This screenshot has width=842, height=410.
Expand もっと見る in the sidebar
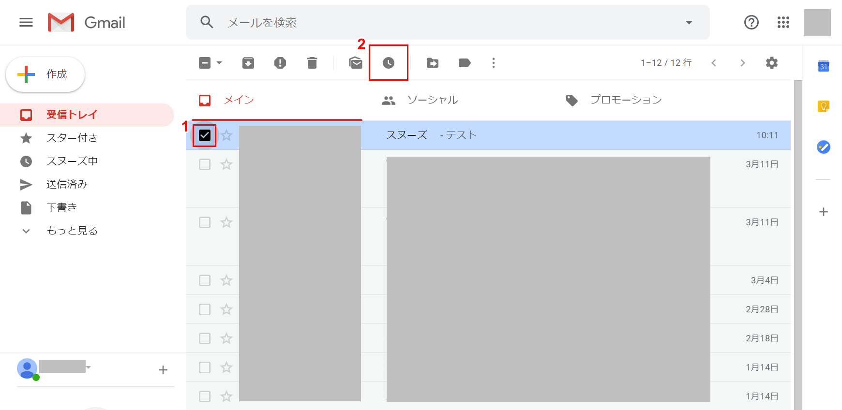pyautogui.click(x=72, y=231)
